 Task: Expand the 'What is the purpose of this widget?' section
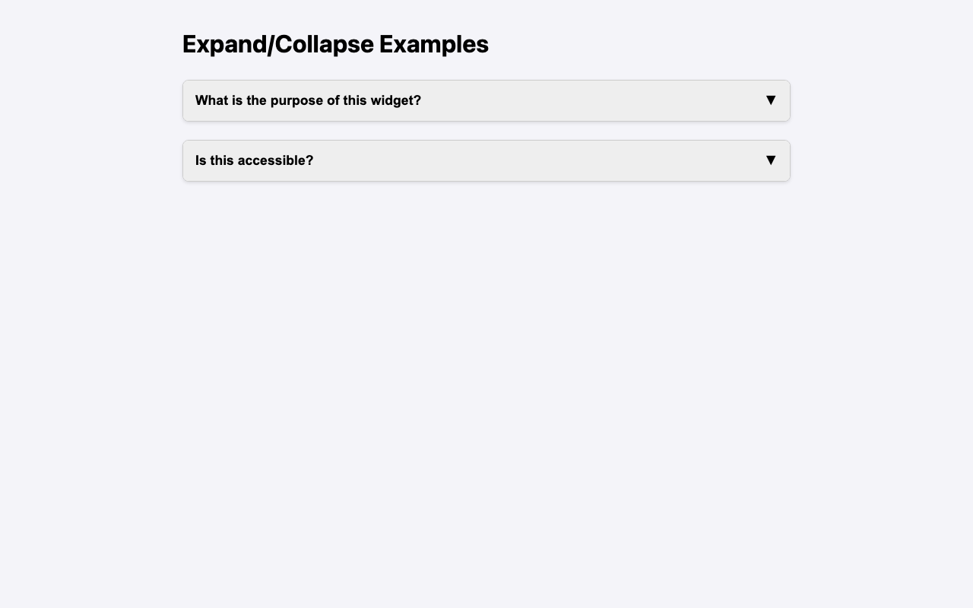pyautogui.click(x=486, y=100)
